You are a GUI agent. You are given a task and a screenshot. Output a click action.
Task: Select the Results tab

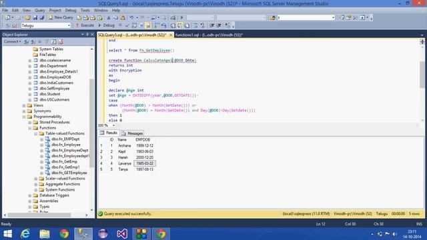(109, 133)
